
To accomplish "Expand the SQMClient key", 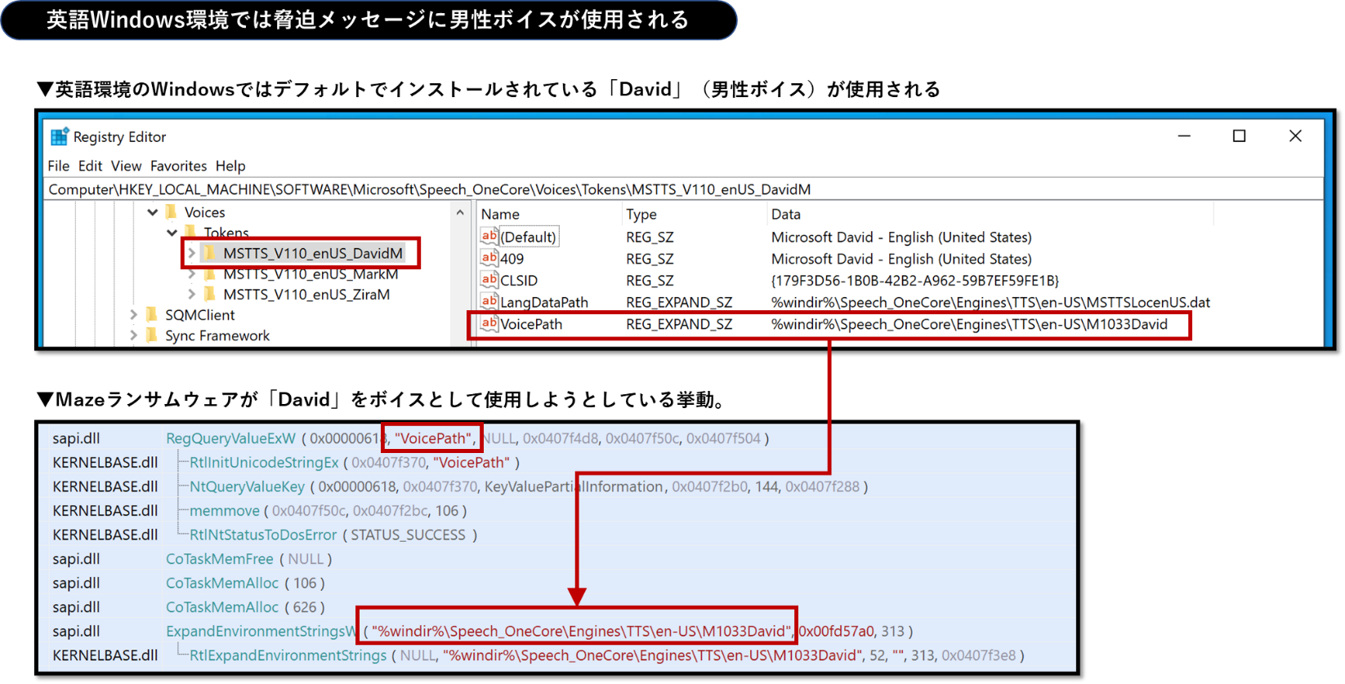I will pyautogui.click(x=133, y=315).
